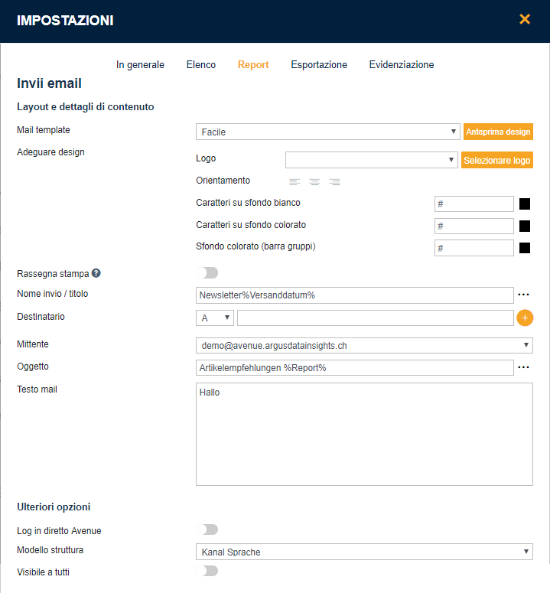Click the Mittente label
This screenshot has width=550, height=593.
pos(33,344)
